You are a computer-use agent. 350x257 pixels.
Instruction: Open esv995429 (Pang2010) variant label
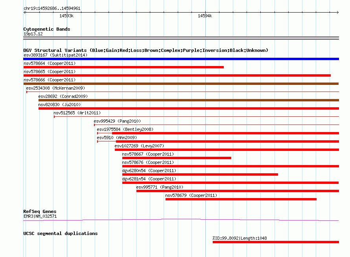(117, 121)
